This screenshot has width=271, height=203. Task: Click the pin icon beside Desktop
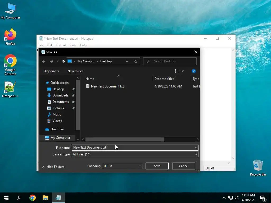point(73,89)
